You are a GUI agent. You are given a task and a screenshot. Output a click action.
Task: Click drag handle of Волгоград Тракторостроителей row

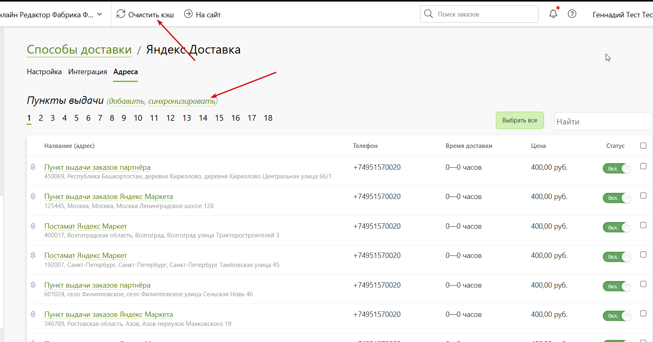pyautogui.click(x=33, y=226)
